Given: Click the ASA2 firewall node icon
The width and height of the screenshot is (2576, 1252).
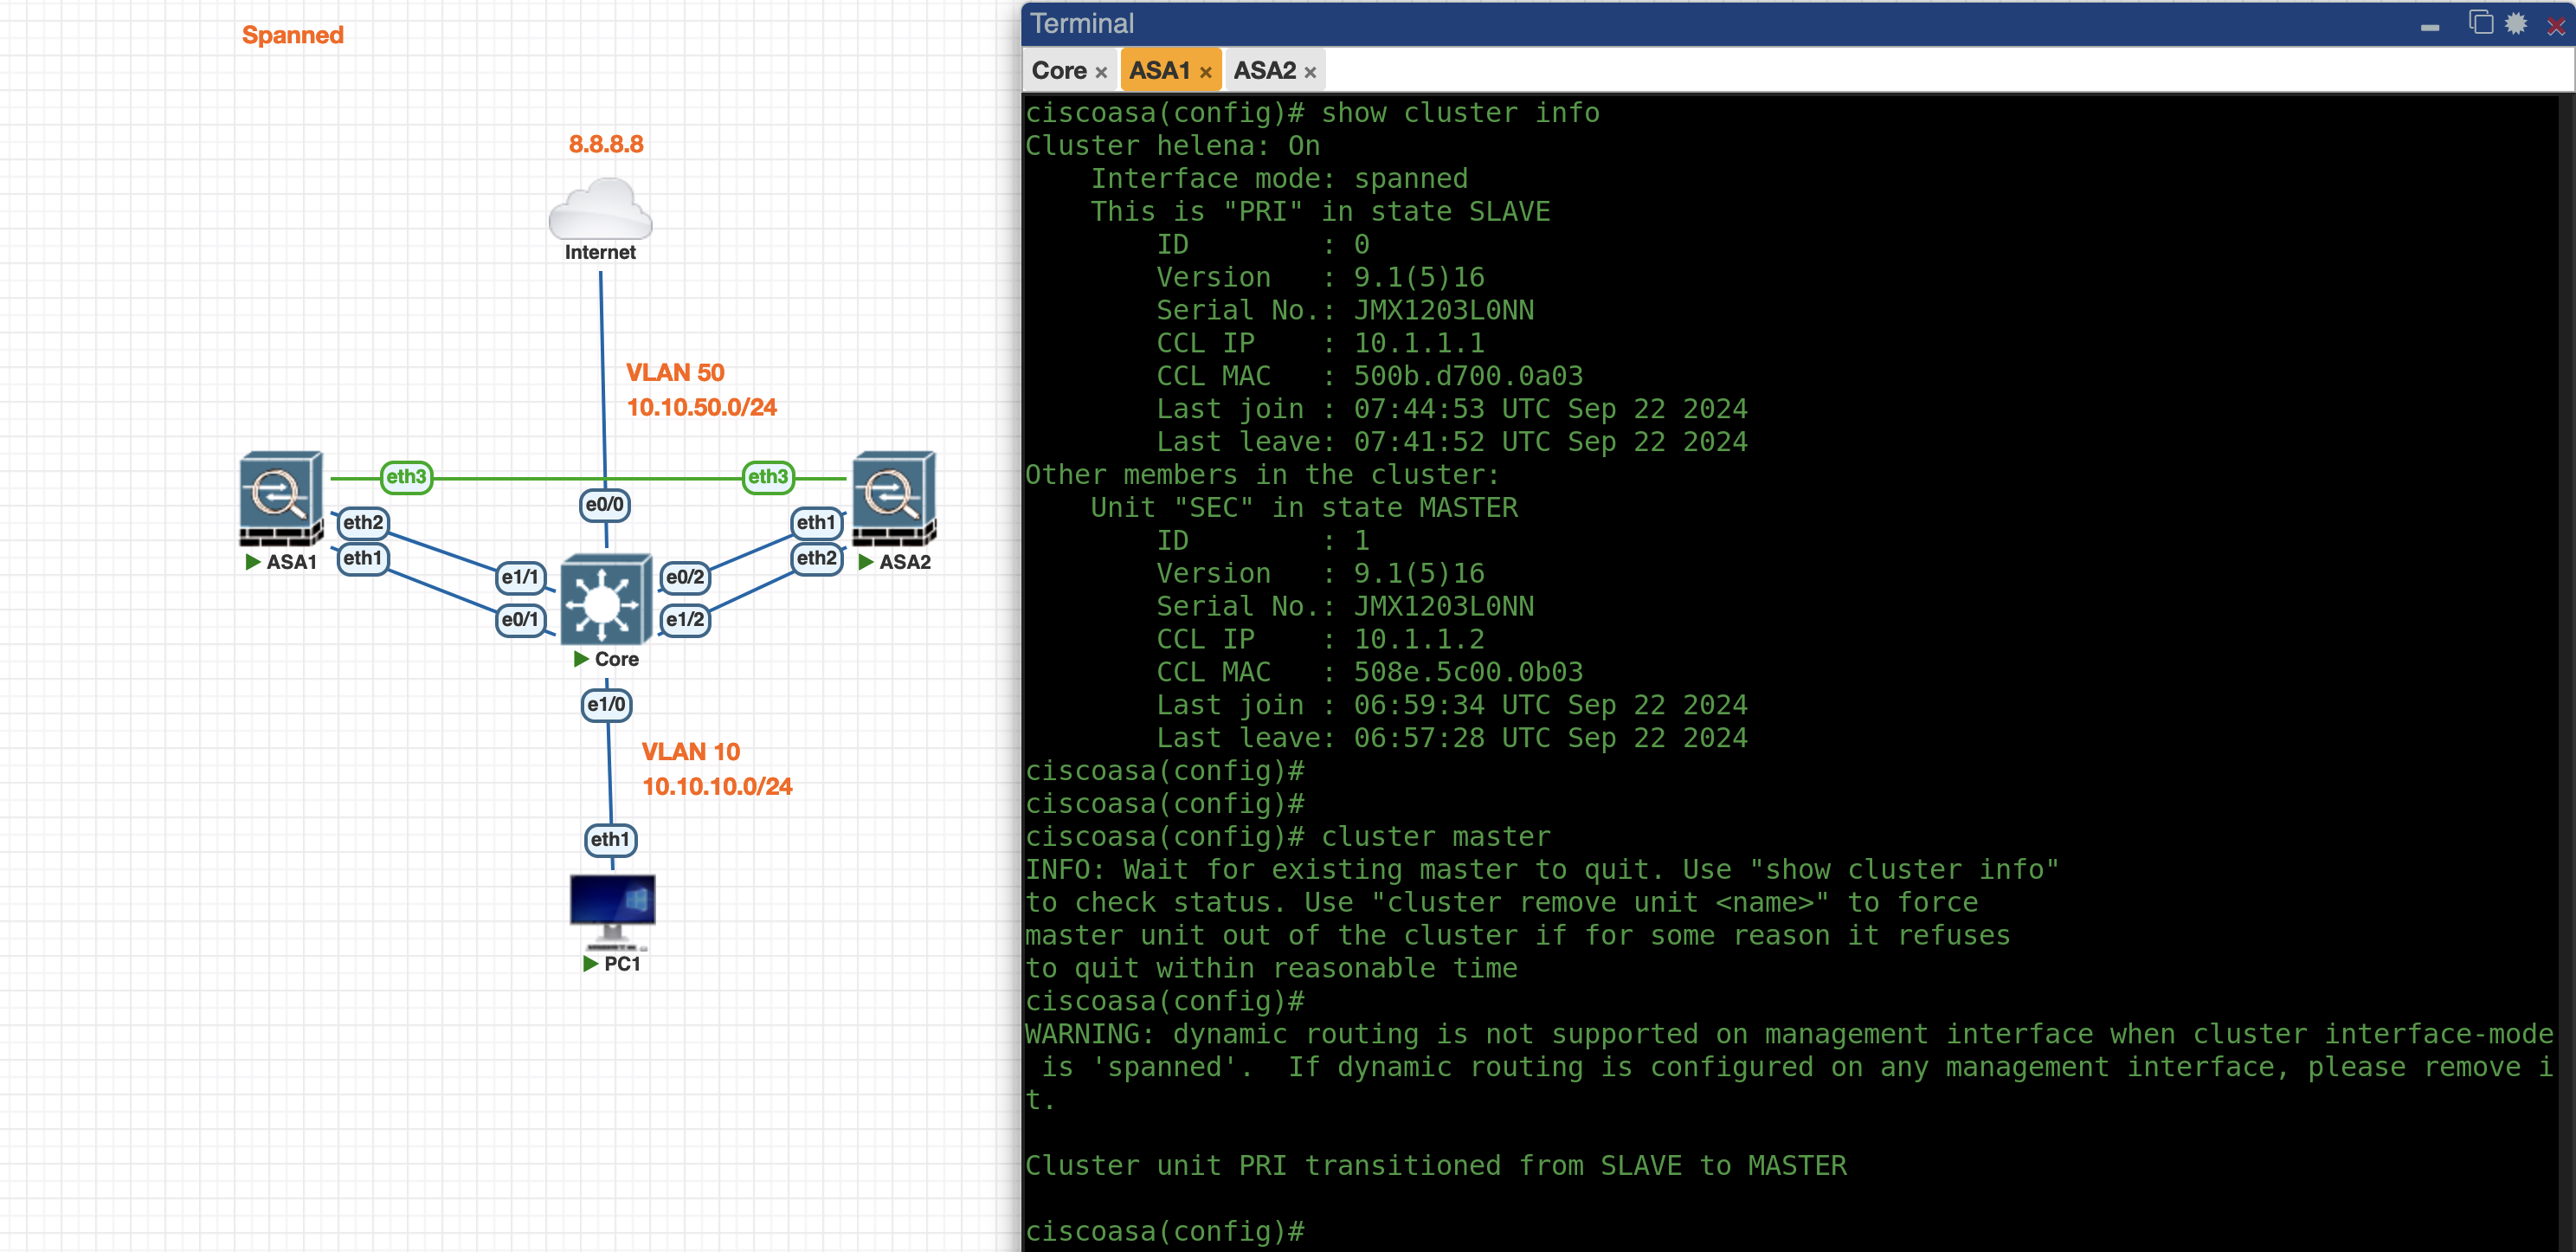Looking at the screenshot, I should tap(894, 498).
